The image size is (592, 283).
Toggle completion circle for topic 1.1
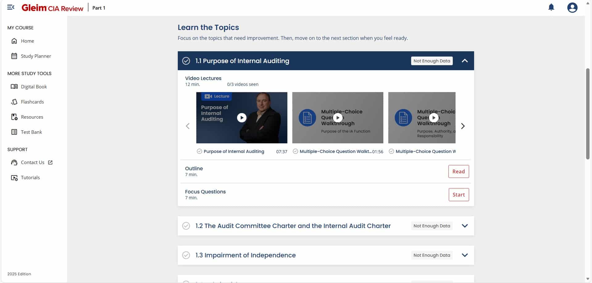point(186,61)
